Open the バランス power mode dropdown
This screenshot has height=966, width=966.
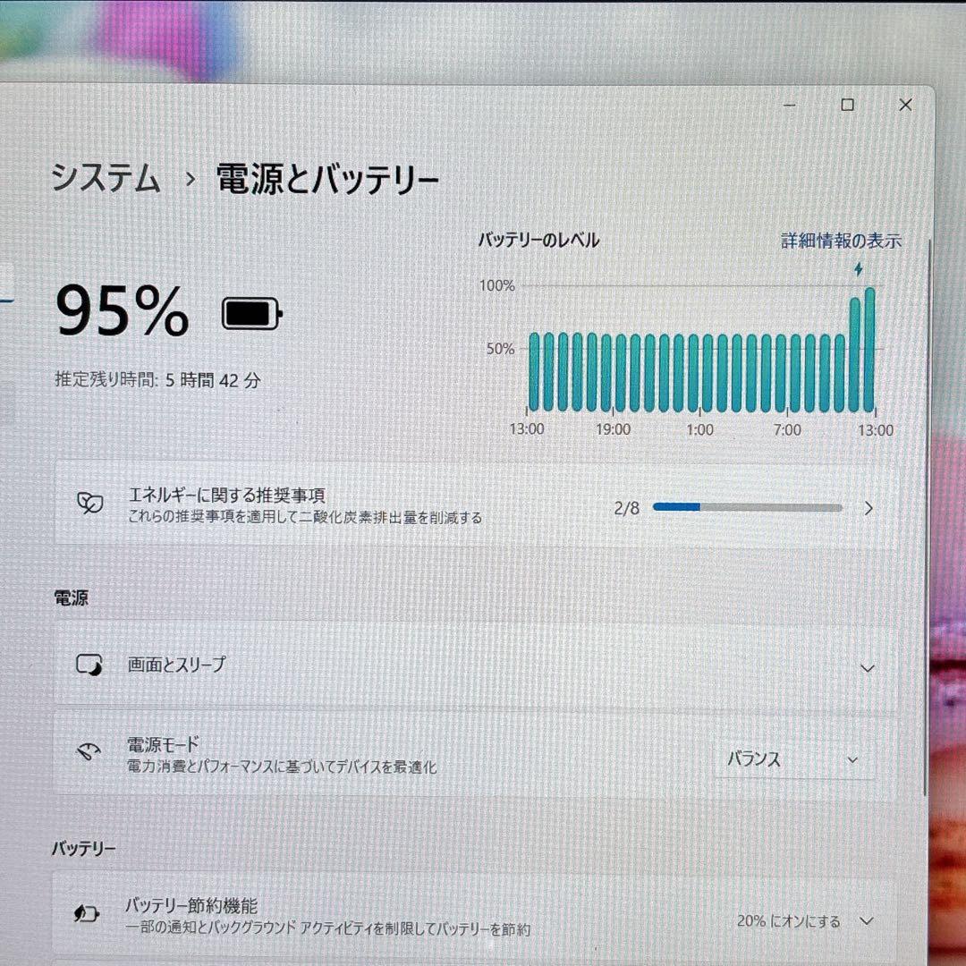(792, 758)
